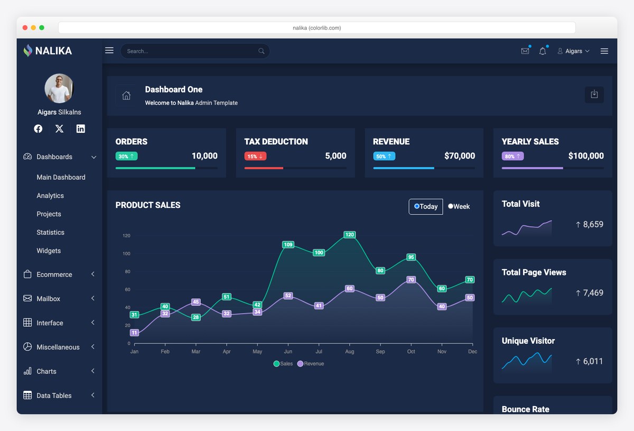
Task: Click the Aug 120 sales data point
Action: (349, 234)
